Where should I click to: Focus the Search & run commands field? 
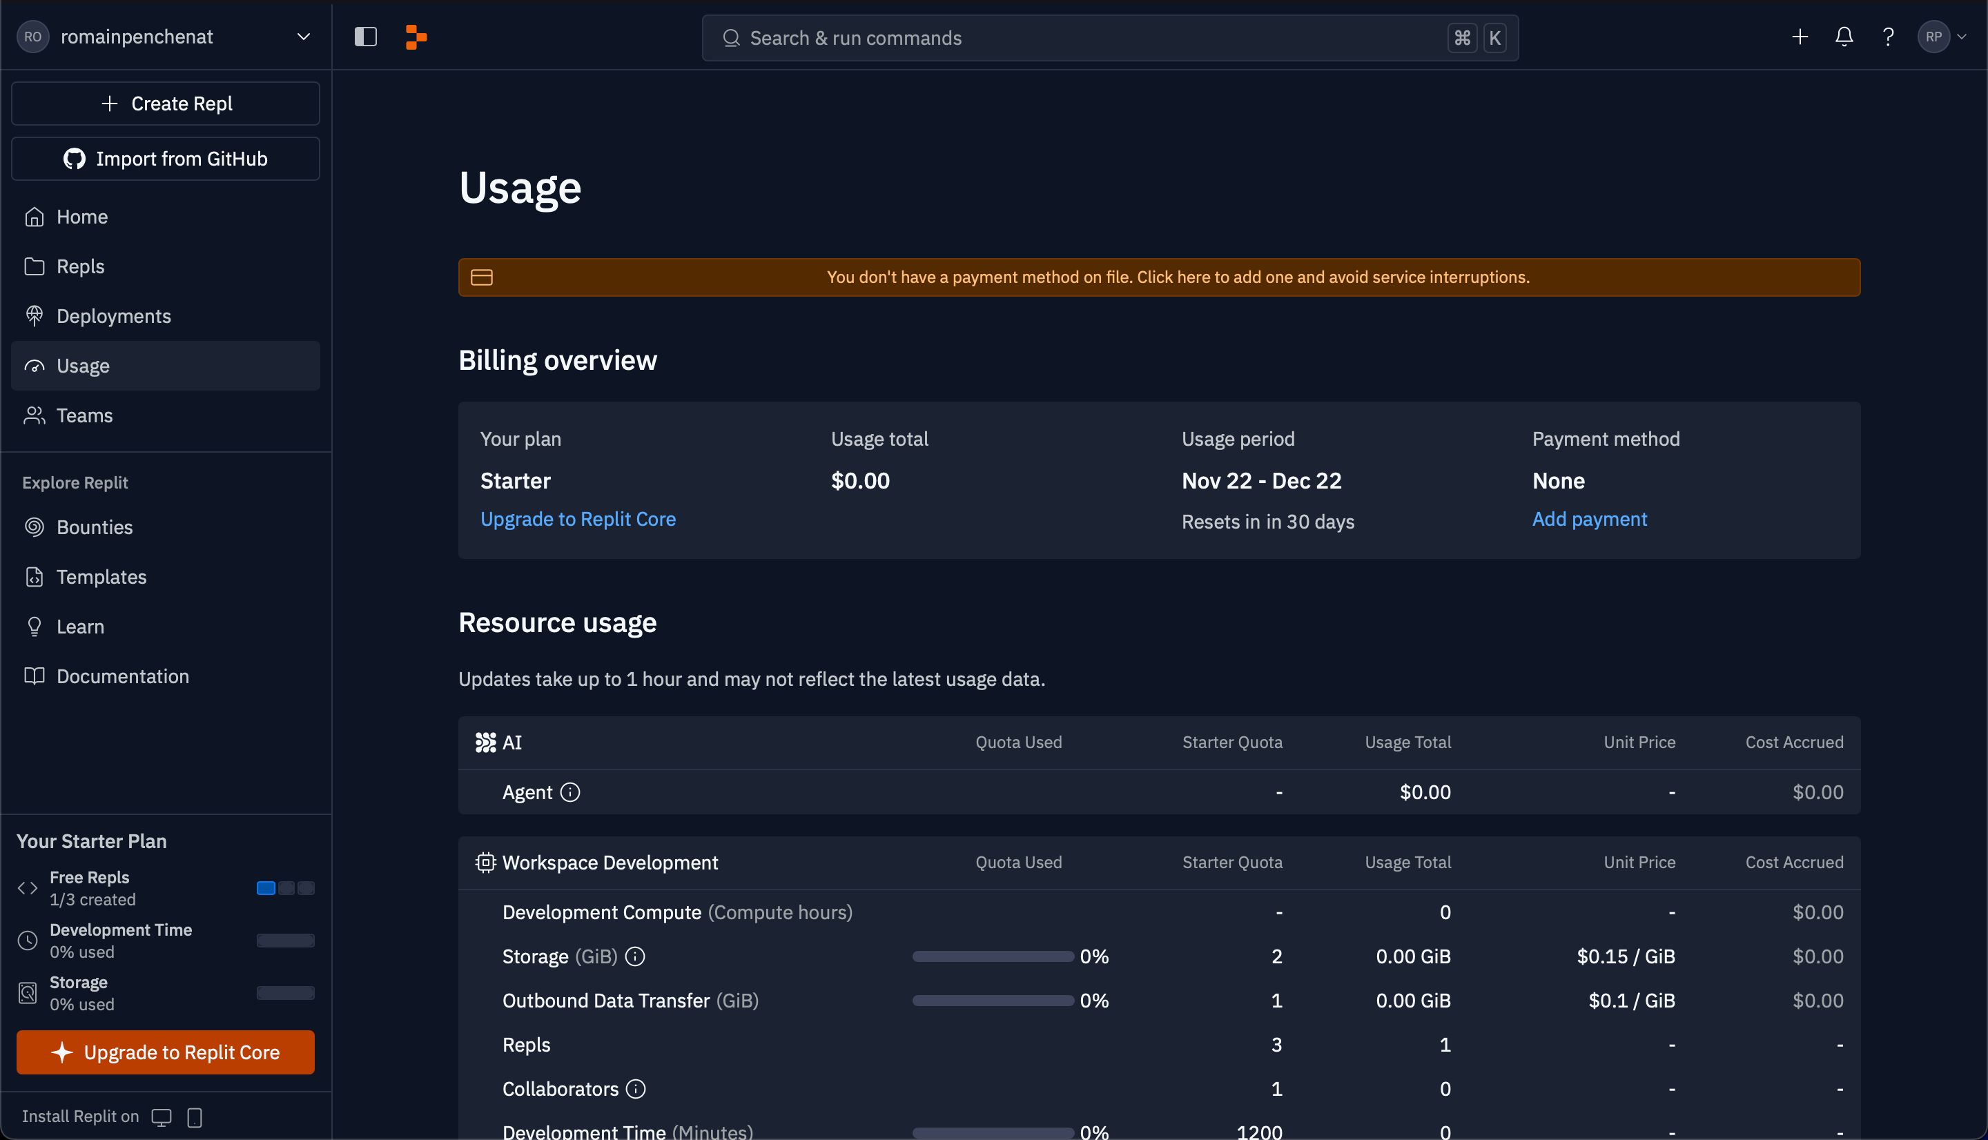(x=1109, y=37)
